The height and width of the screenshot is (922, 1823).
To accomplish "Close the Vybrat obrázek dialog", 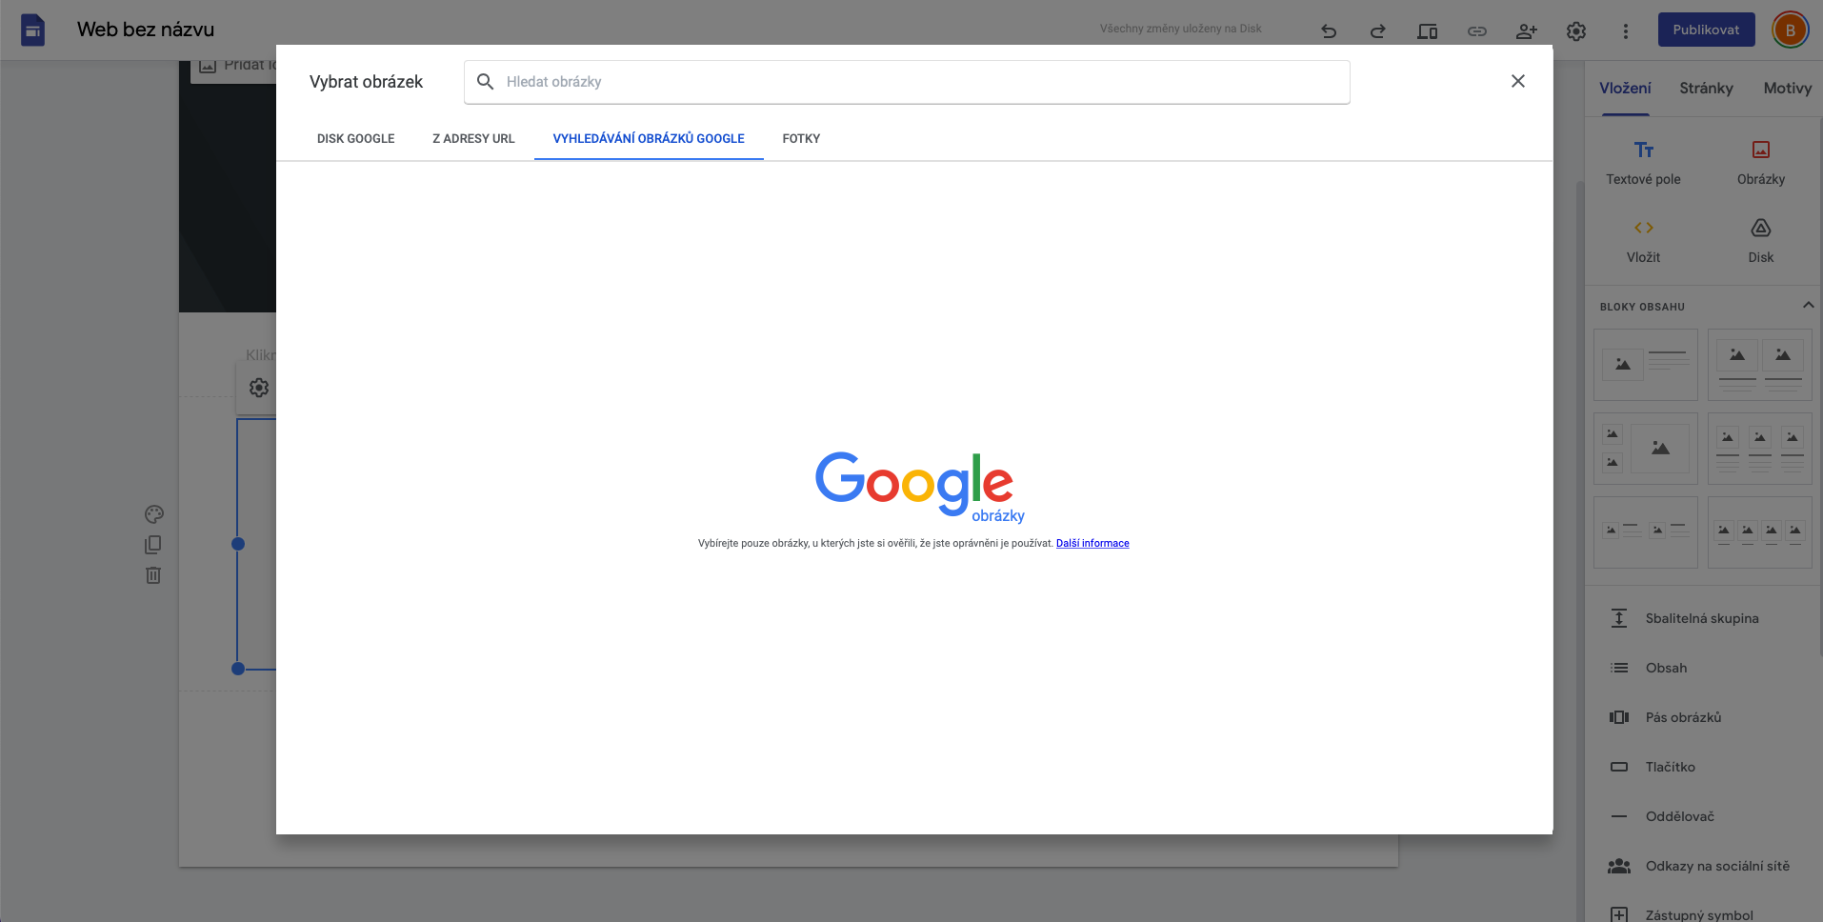I will click(1518, 81).
